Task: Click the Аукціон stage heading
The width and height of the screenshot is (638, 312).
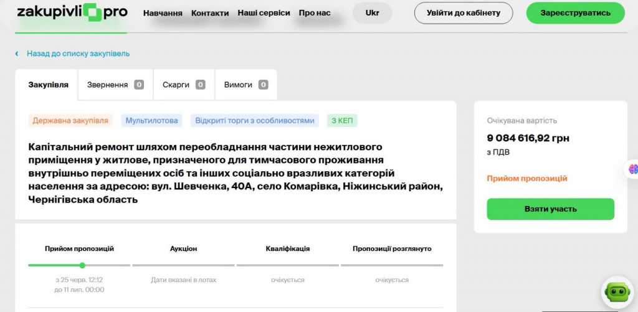Action: 184,248
